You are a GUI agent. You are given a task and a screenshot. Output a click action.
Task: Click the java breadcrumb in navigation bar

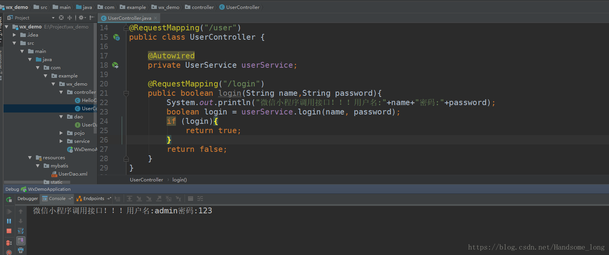pyautogui.click(x=84, y=7)
